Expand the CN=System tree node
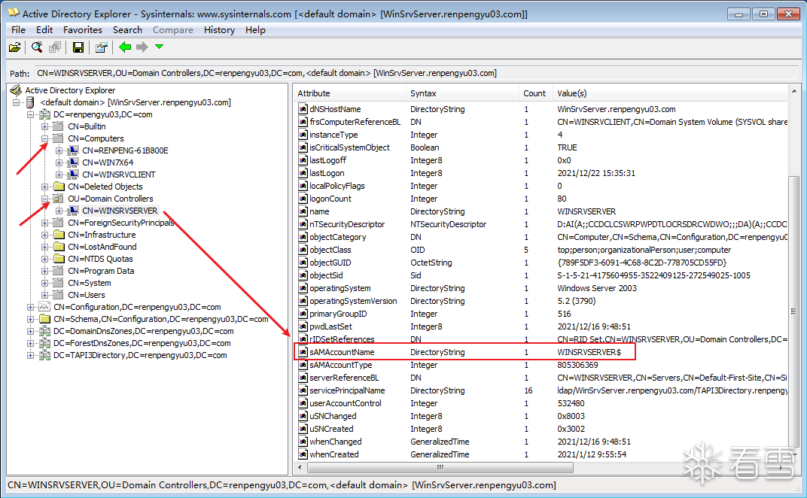Viewport: 807px width, 498px height. click(44, 283)
